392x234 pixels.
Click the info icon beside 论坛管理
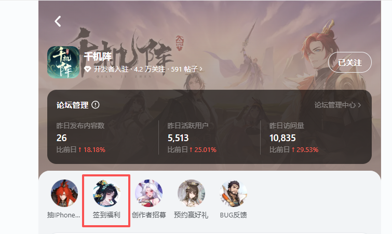[95, 105]
